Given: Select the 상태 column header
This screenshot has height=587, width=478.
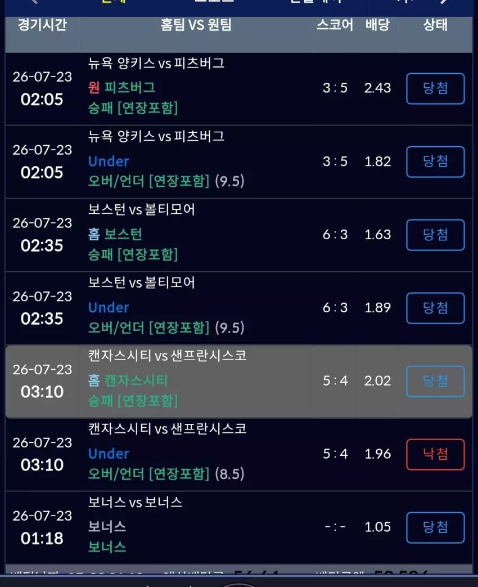Looking at the screenshot, I should pos(435,25).
